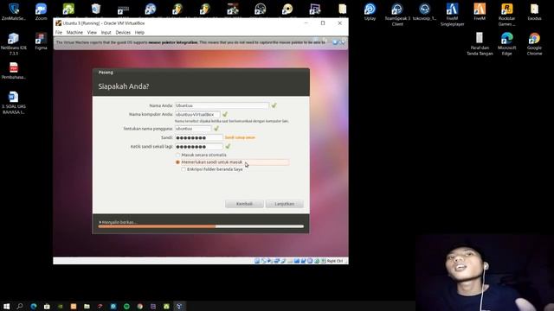Click the Windows Start button
The width and height of the screenshot is (554, 311).
pos(6,306)
